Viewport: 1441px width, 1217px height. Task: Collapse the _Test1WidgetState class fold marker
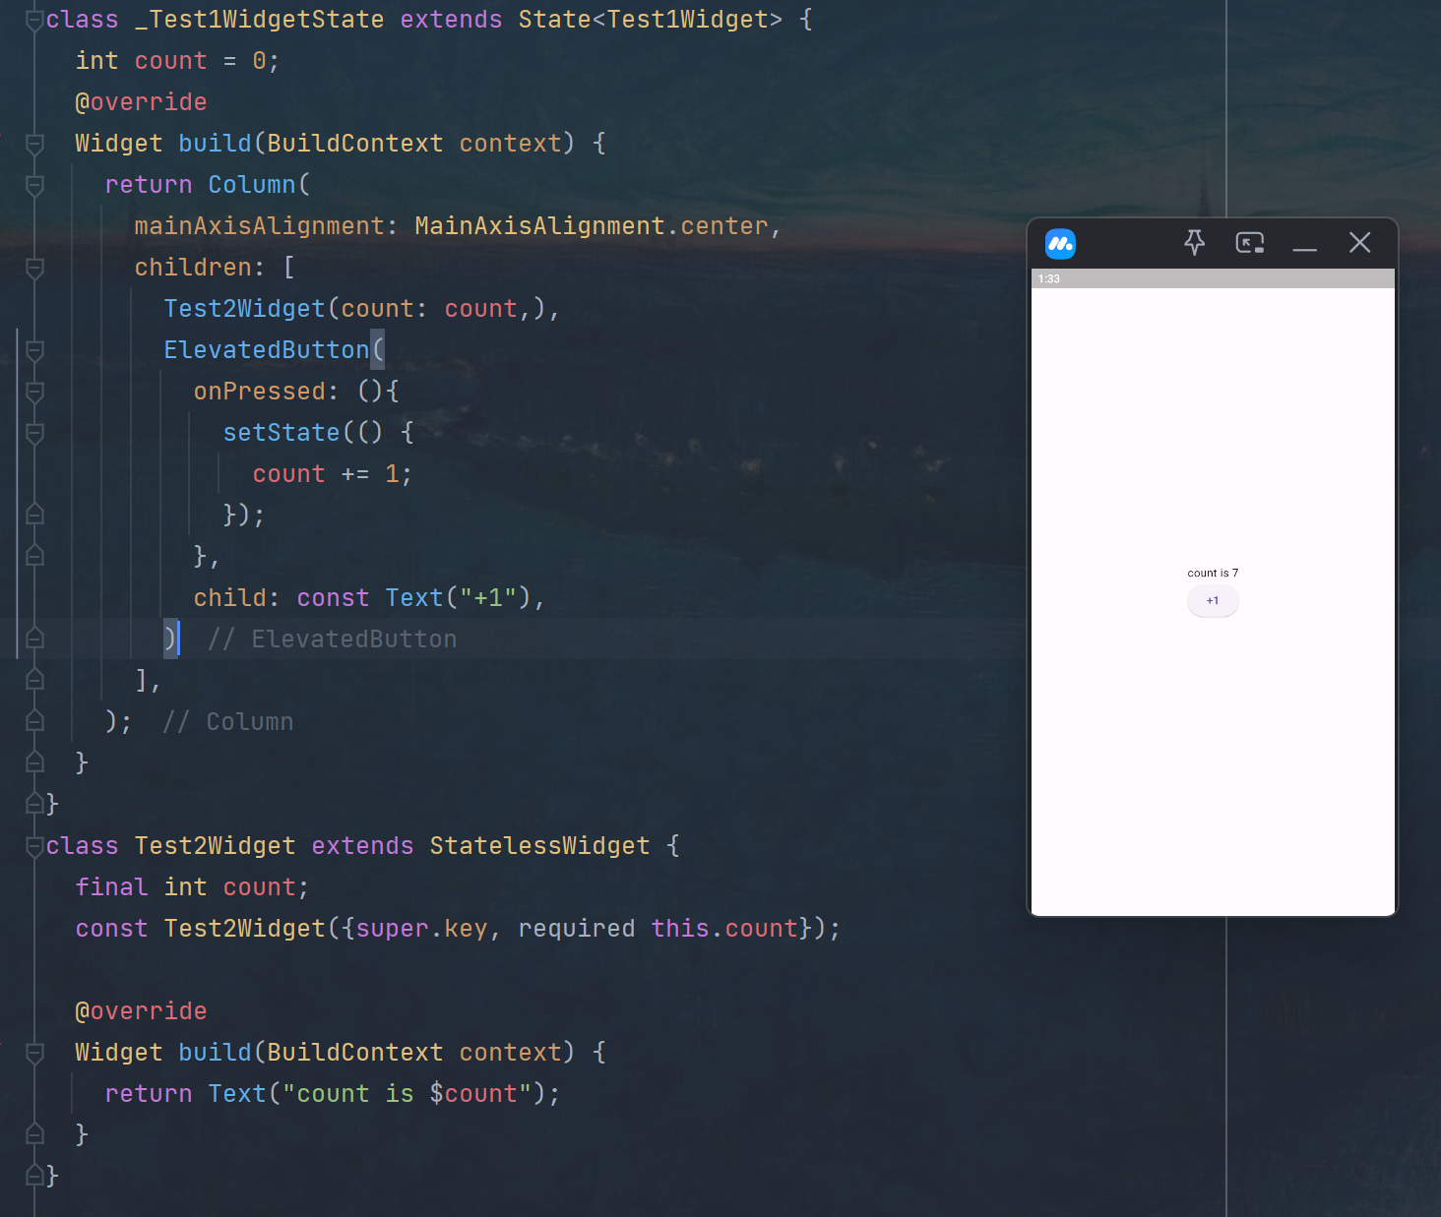click(x=34, y=20)
